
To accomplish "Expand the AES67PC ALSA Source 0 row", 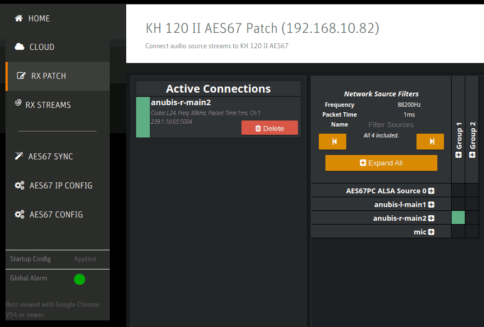I will (431, 191).
